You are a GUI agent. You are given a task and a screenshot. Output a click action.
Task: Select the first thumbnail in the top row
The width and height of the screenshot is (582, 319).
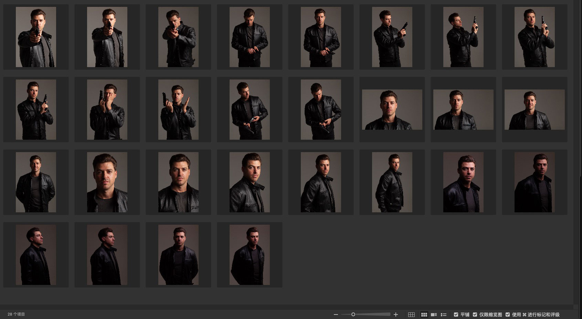pos(36,37)
